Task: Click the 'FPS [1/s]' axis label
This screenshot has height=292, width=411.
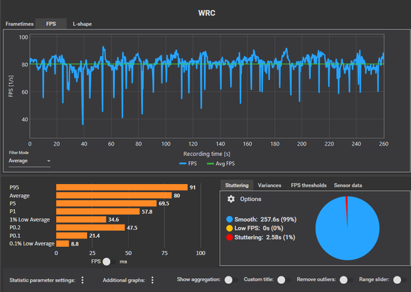Action: [x=11, y=86]
